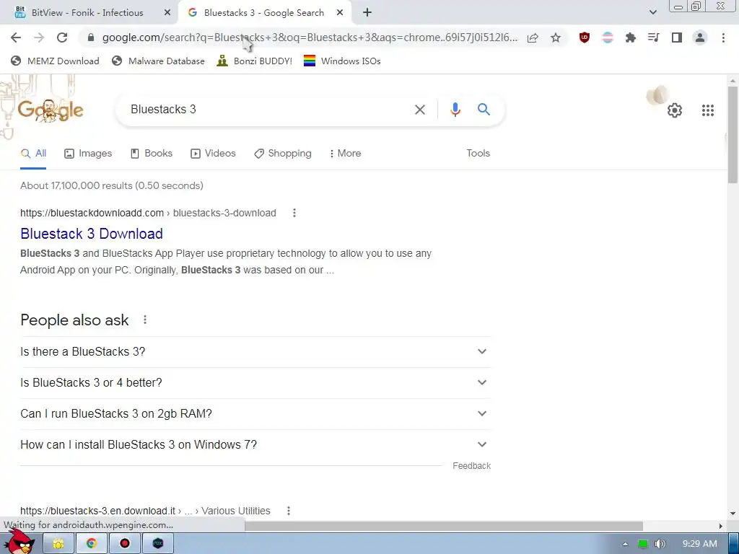Click the bluestackdownloadd.com result URL
This screenshot has height=554, width=739.
[148, 213]
